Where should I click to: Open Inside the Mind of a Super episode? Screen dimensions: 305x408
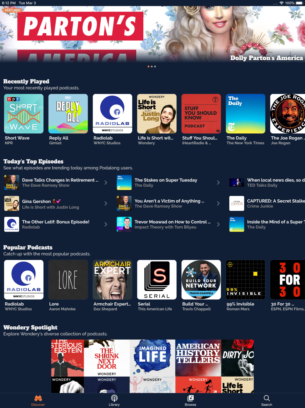pos(276,222)
